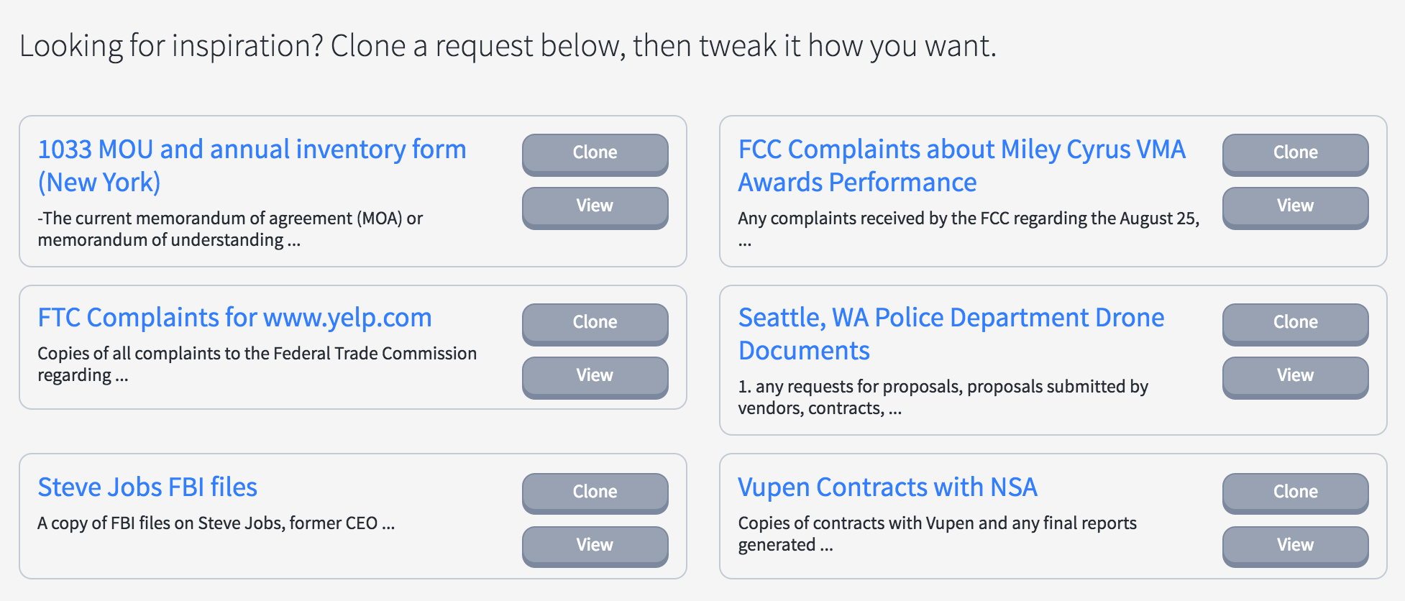The height and width of the screenshot is (601, 1405).
Task: Open the Steve Jobs FBI files link
Action: 147,487
